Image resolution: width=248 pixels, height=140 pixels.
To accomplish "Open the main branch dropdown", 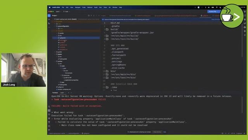I will [67, 12].
